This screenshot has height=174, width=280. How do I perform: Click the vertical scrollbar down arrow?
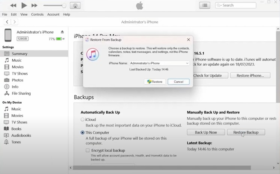click(278, 163)
